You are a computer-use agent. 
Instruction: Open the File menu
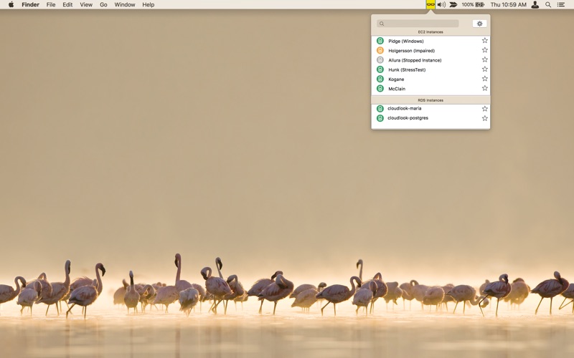click(51, 5)
